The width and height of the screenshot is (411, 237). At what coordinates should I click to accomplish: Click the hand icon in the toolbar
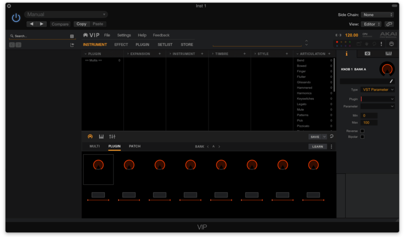[x=367, y=44]
